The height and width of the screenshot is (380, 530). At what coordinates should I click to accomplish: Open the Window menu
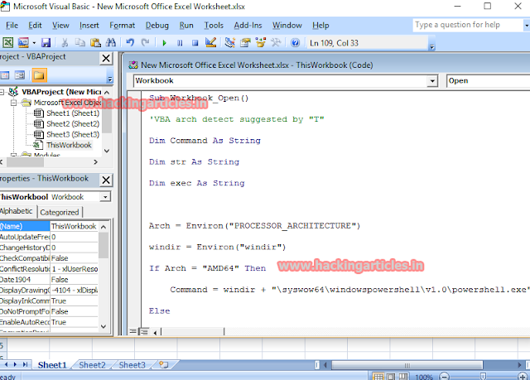pyautogui.click(x=287, y=26)
